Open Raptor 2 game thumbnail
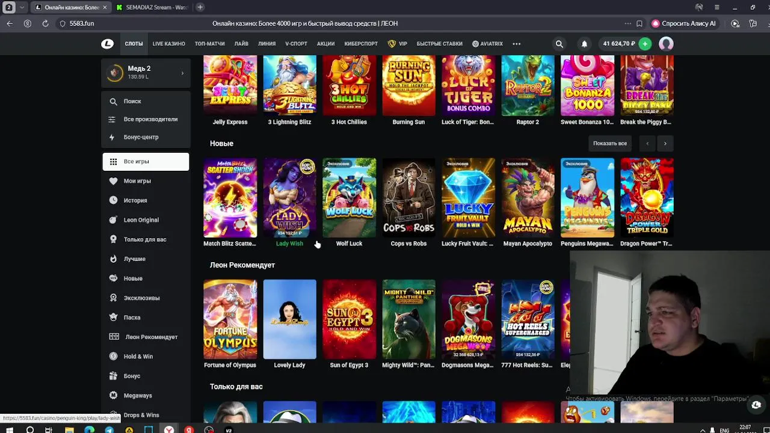 click(x=528, y=85)
